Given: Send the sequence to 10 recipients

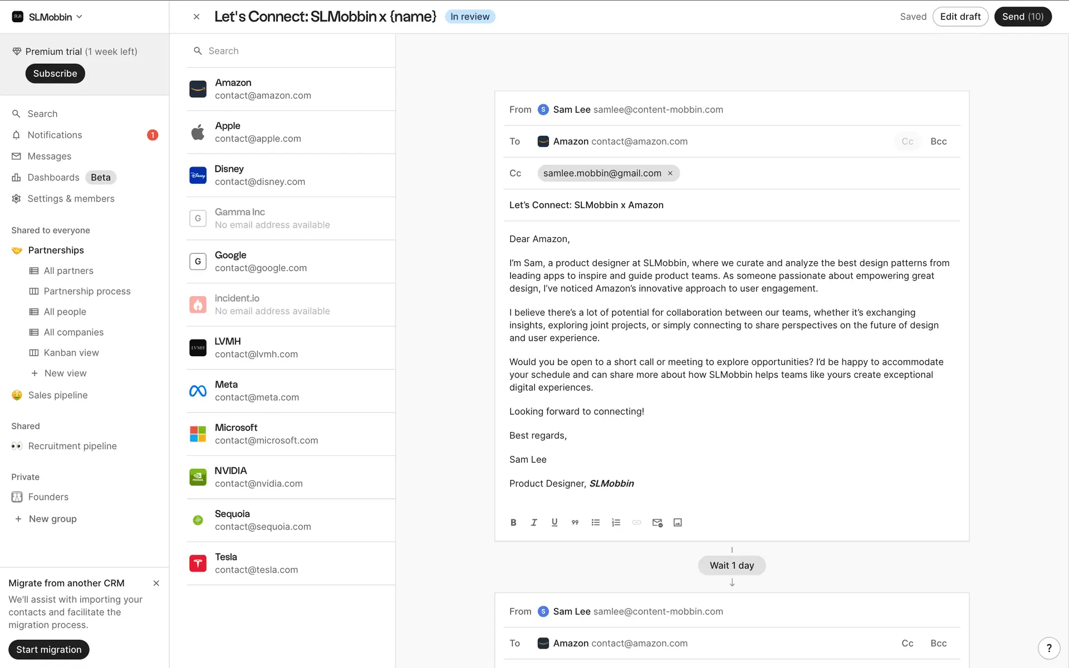Looking at the screenshot, I should 1022,17.
